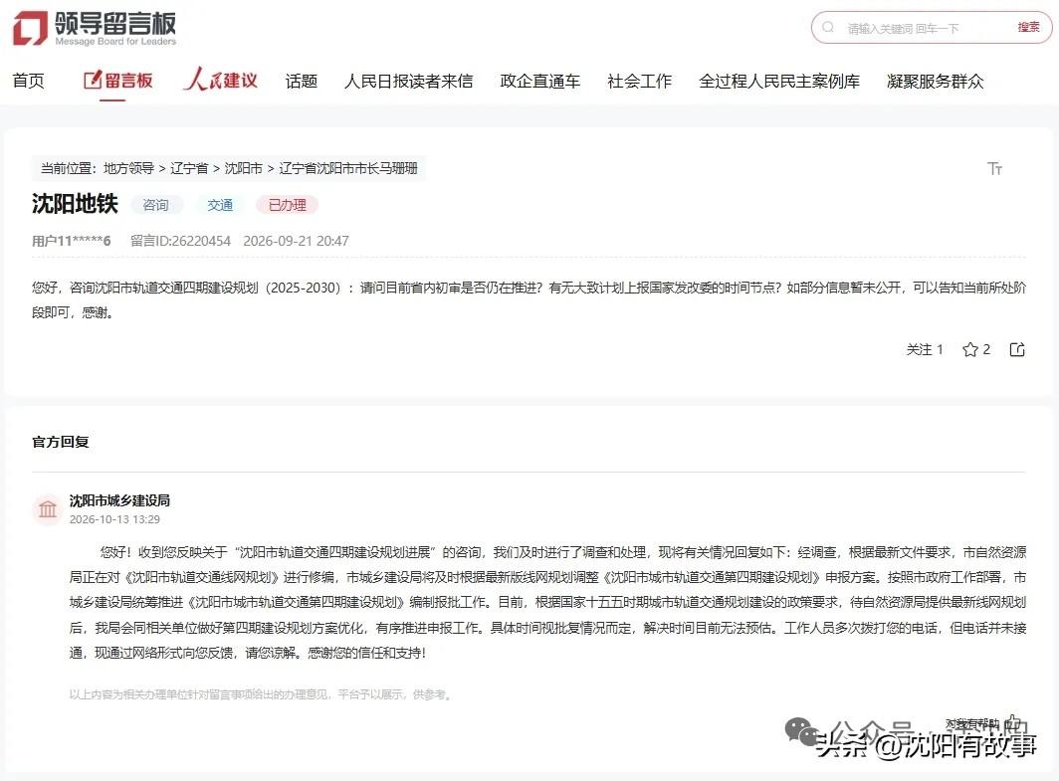Click the font size adjustment icon
1059x781 pixels.
pos(994,168)
